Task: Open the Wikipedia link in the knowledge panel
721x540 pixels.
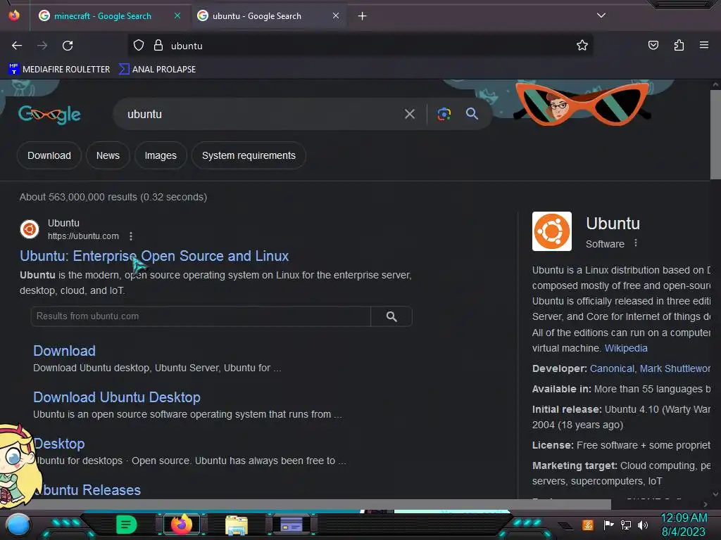Action: pos(626,348)
